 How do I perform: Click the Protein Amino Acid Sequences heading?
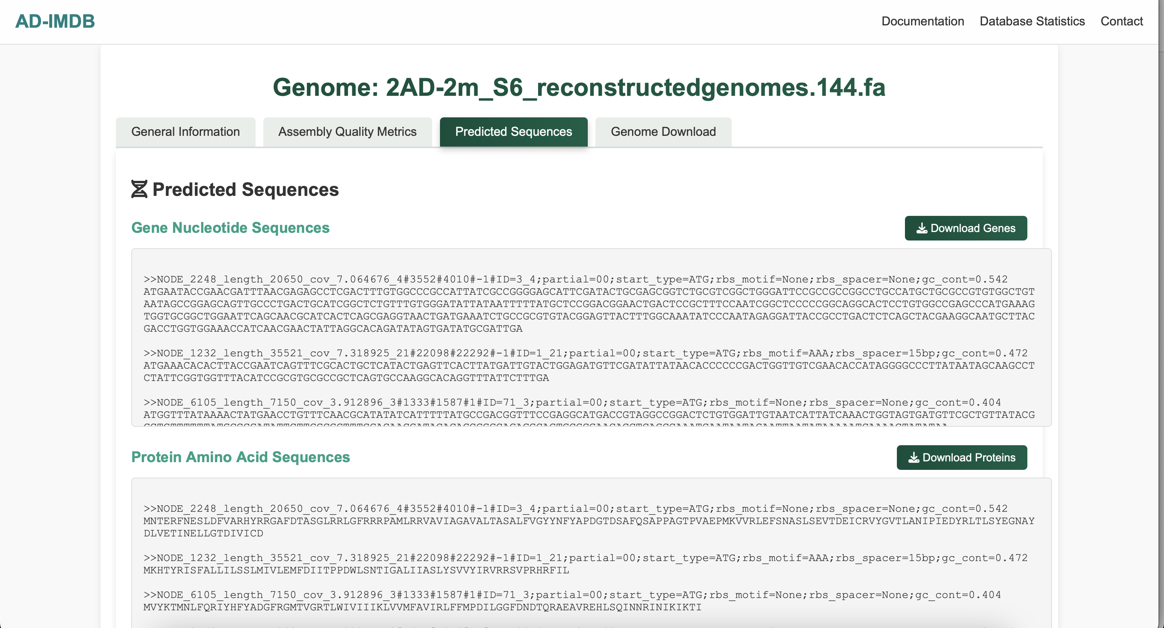tap(241, 457)
